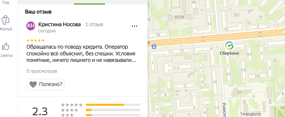Screen dimensions: 285x117
Task: Click the 0 просмотров counter
Action: tap(42, 71)
